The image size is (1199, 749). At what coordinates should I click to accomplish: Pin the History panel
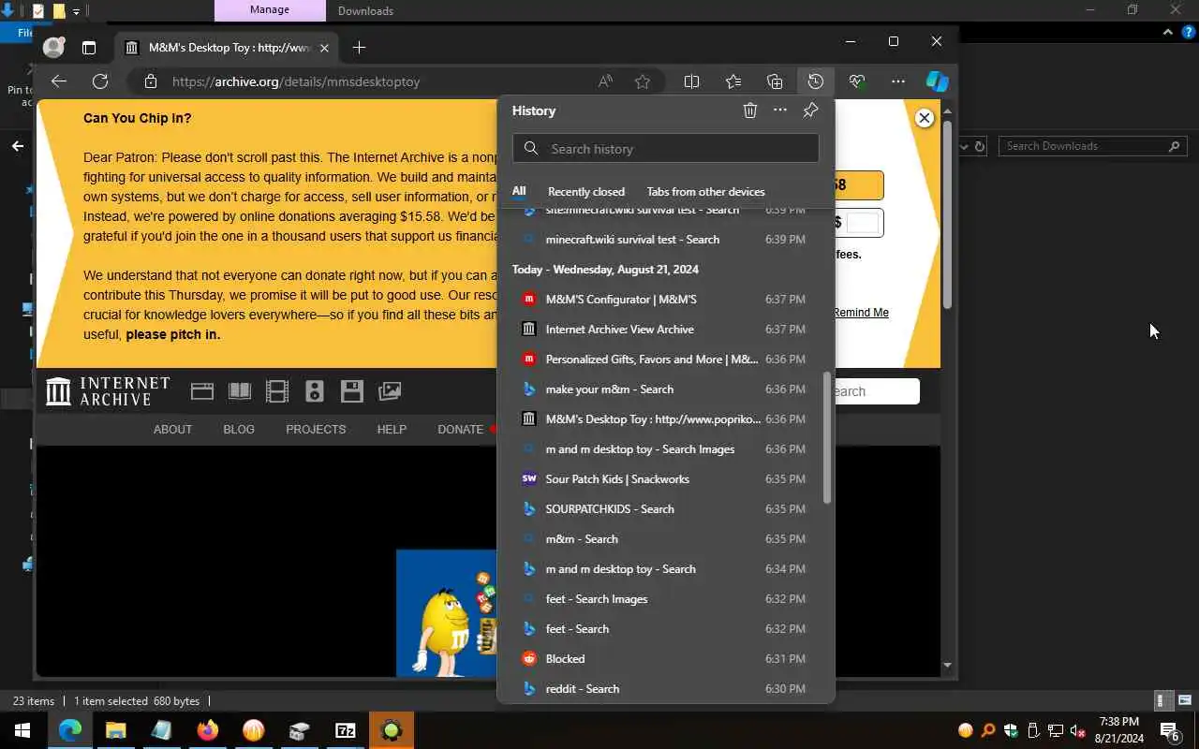pyautogui.click(x=810, y=110)
